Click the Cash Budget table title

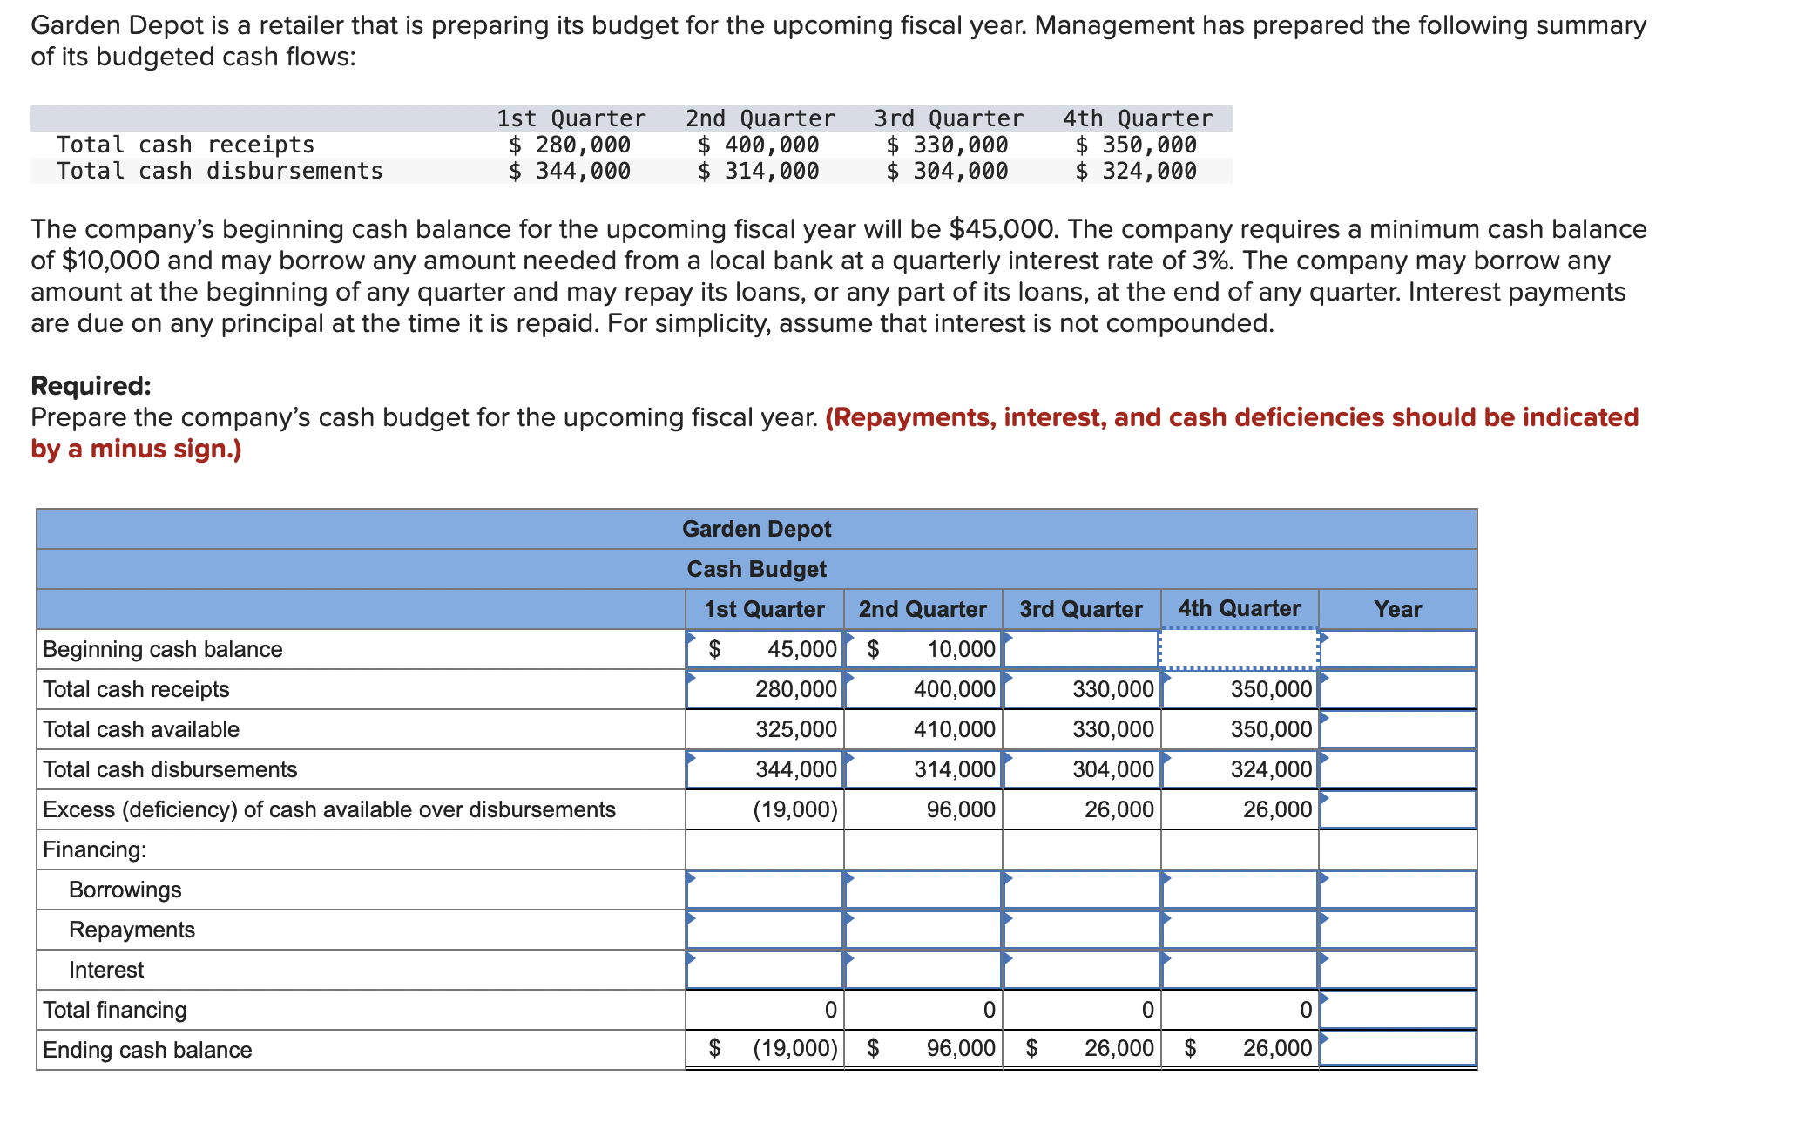pos(757,569)
